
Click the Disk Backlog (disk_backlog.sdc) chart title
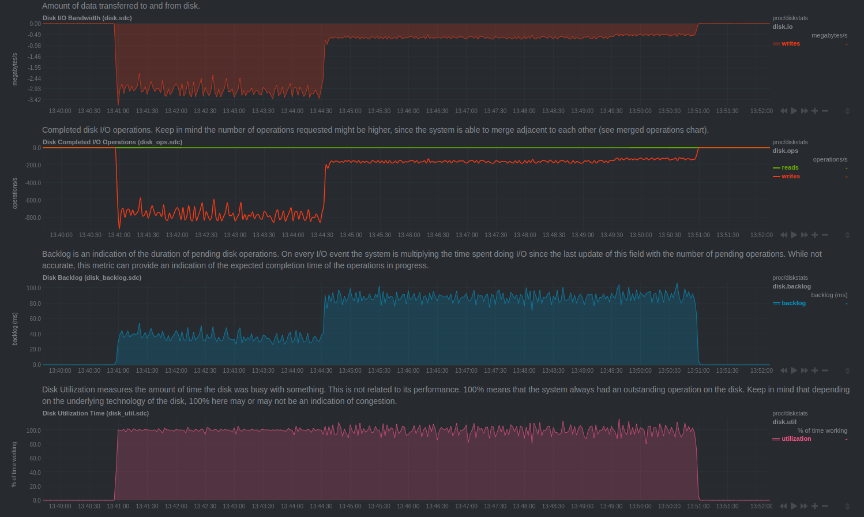coord(92,278)
